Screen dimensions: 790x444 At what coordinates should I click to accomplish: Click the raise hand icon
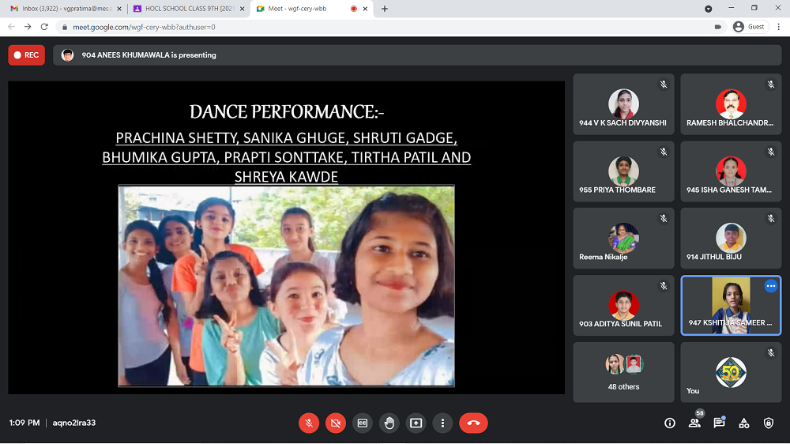pos(389,423)
